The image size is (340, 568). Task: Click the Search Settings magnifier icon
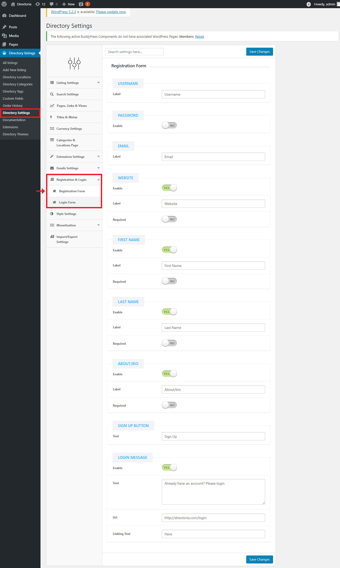coord(52,94)
